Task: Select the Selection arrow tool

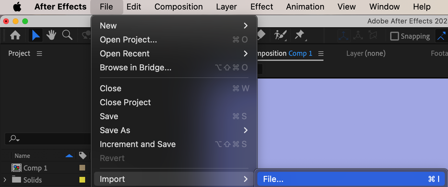Action: click(x=36, y=35)
